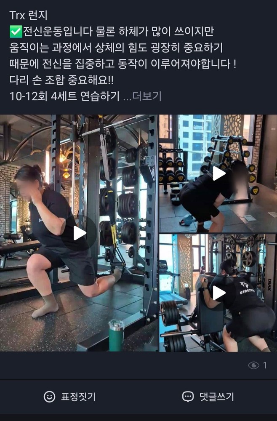Open the green tumbler lunge video thumbnail
This screenshot has width=277, height=421.
point(79,233)
